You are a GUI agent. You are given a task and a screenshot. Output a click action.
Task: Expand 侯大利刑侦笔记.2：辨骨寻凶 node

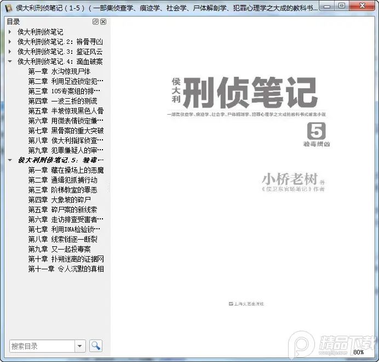pos(10,42)
